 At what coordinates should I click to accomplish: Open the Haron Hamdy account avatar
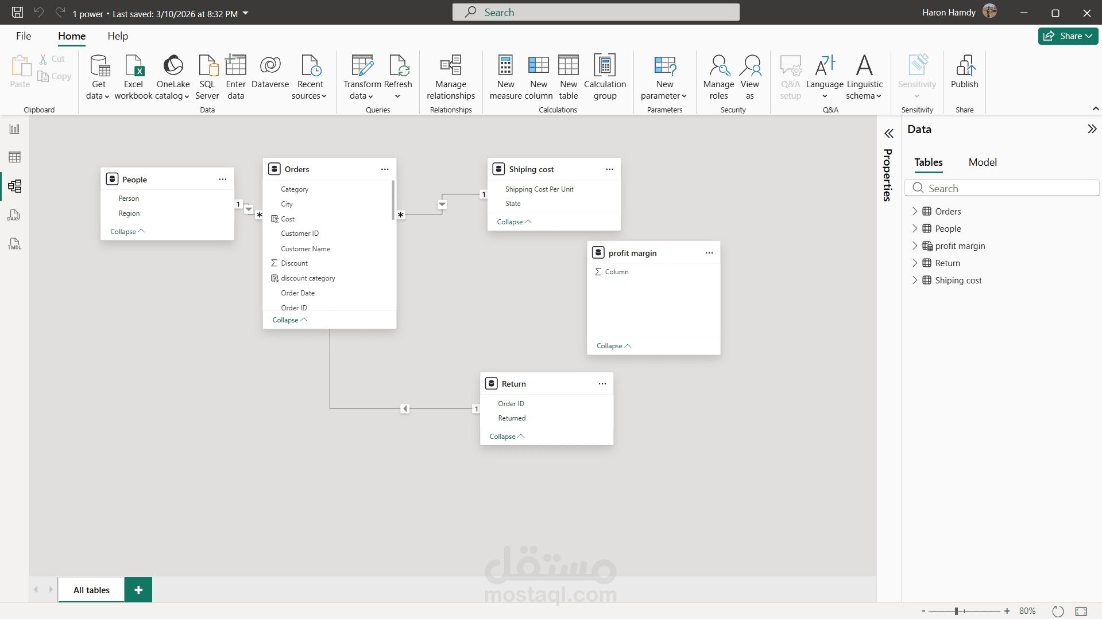[x=989, y=11]
